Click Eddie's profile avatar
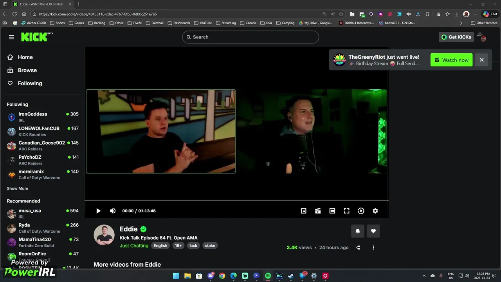This screenshot has width=501, height=282. pyautogui.click(x=104, y=235)
